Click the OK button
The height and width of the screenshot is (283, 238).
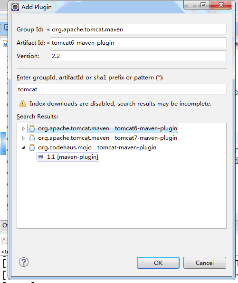[158, 263]
